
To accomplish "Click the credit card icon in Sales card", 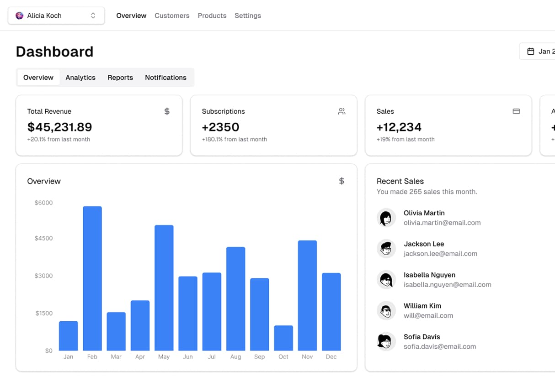I will (516, 111).
